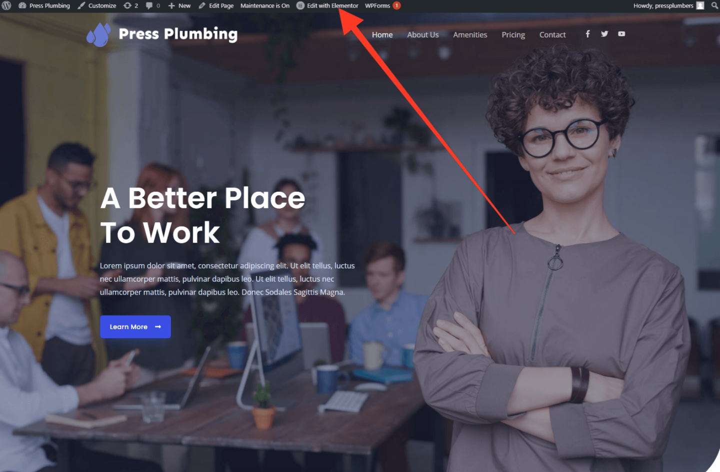Click the admin bar search magnifier

click(714, 5)
